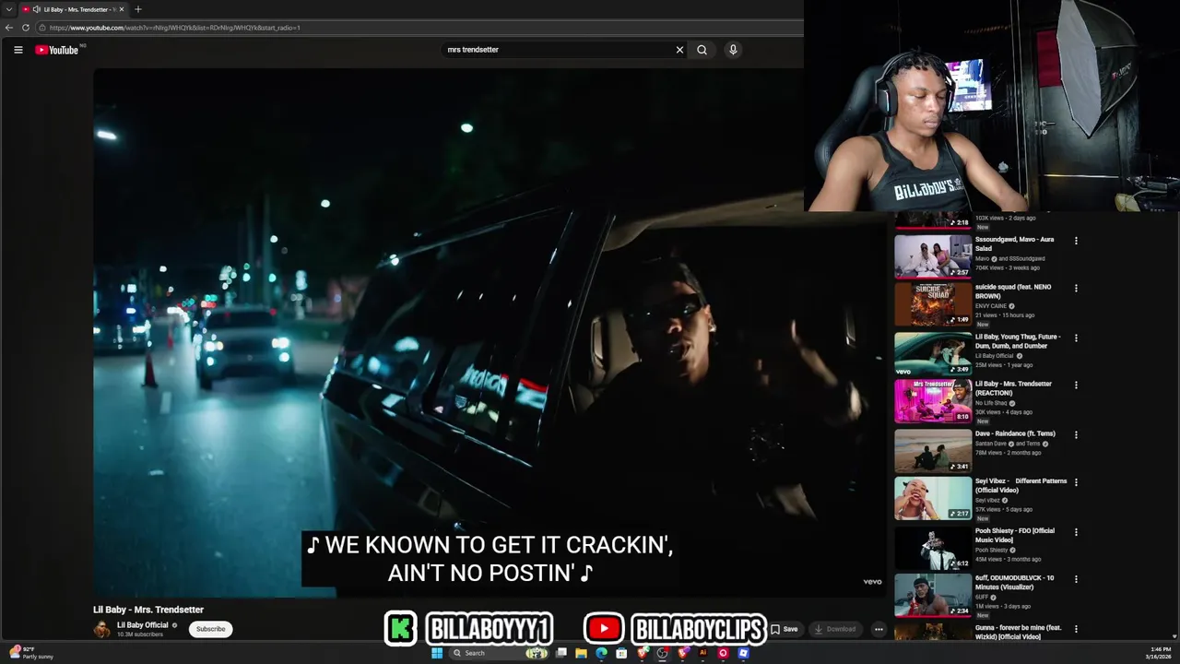Expand the tab search dropdown arrow
The width and height of the screenshot is (1180, 664).
click(8, 9)
